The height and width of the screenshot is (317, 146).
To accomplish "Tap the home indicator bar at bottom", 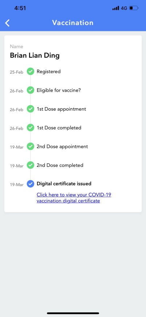I will 73,313.
